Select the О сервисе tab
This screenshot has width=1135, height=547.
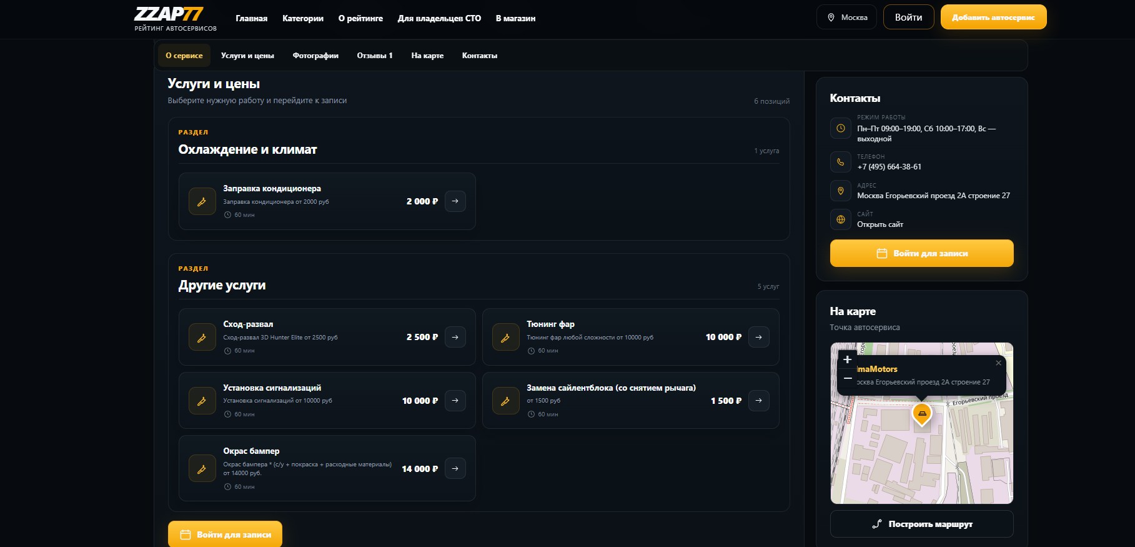coord(184,56)
